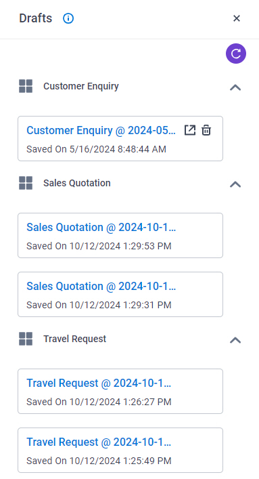Image resolution: width=259 pixels, height=479 pixels.
Task: Click the grid icon beside Travel Request
Action: pyautogui.click(x=26, y=339)
